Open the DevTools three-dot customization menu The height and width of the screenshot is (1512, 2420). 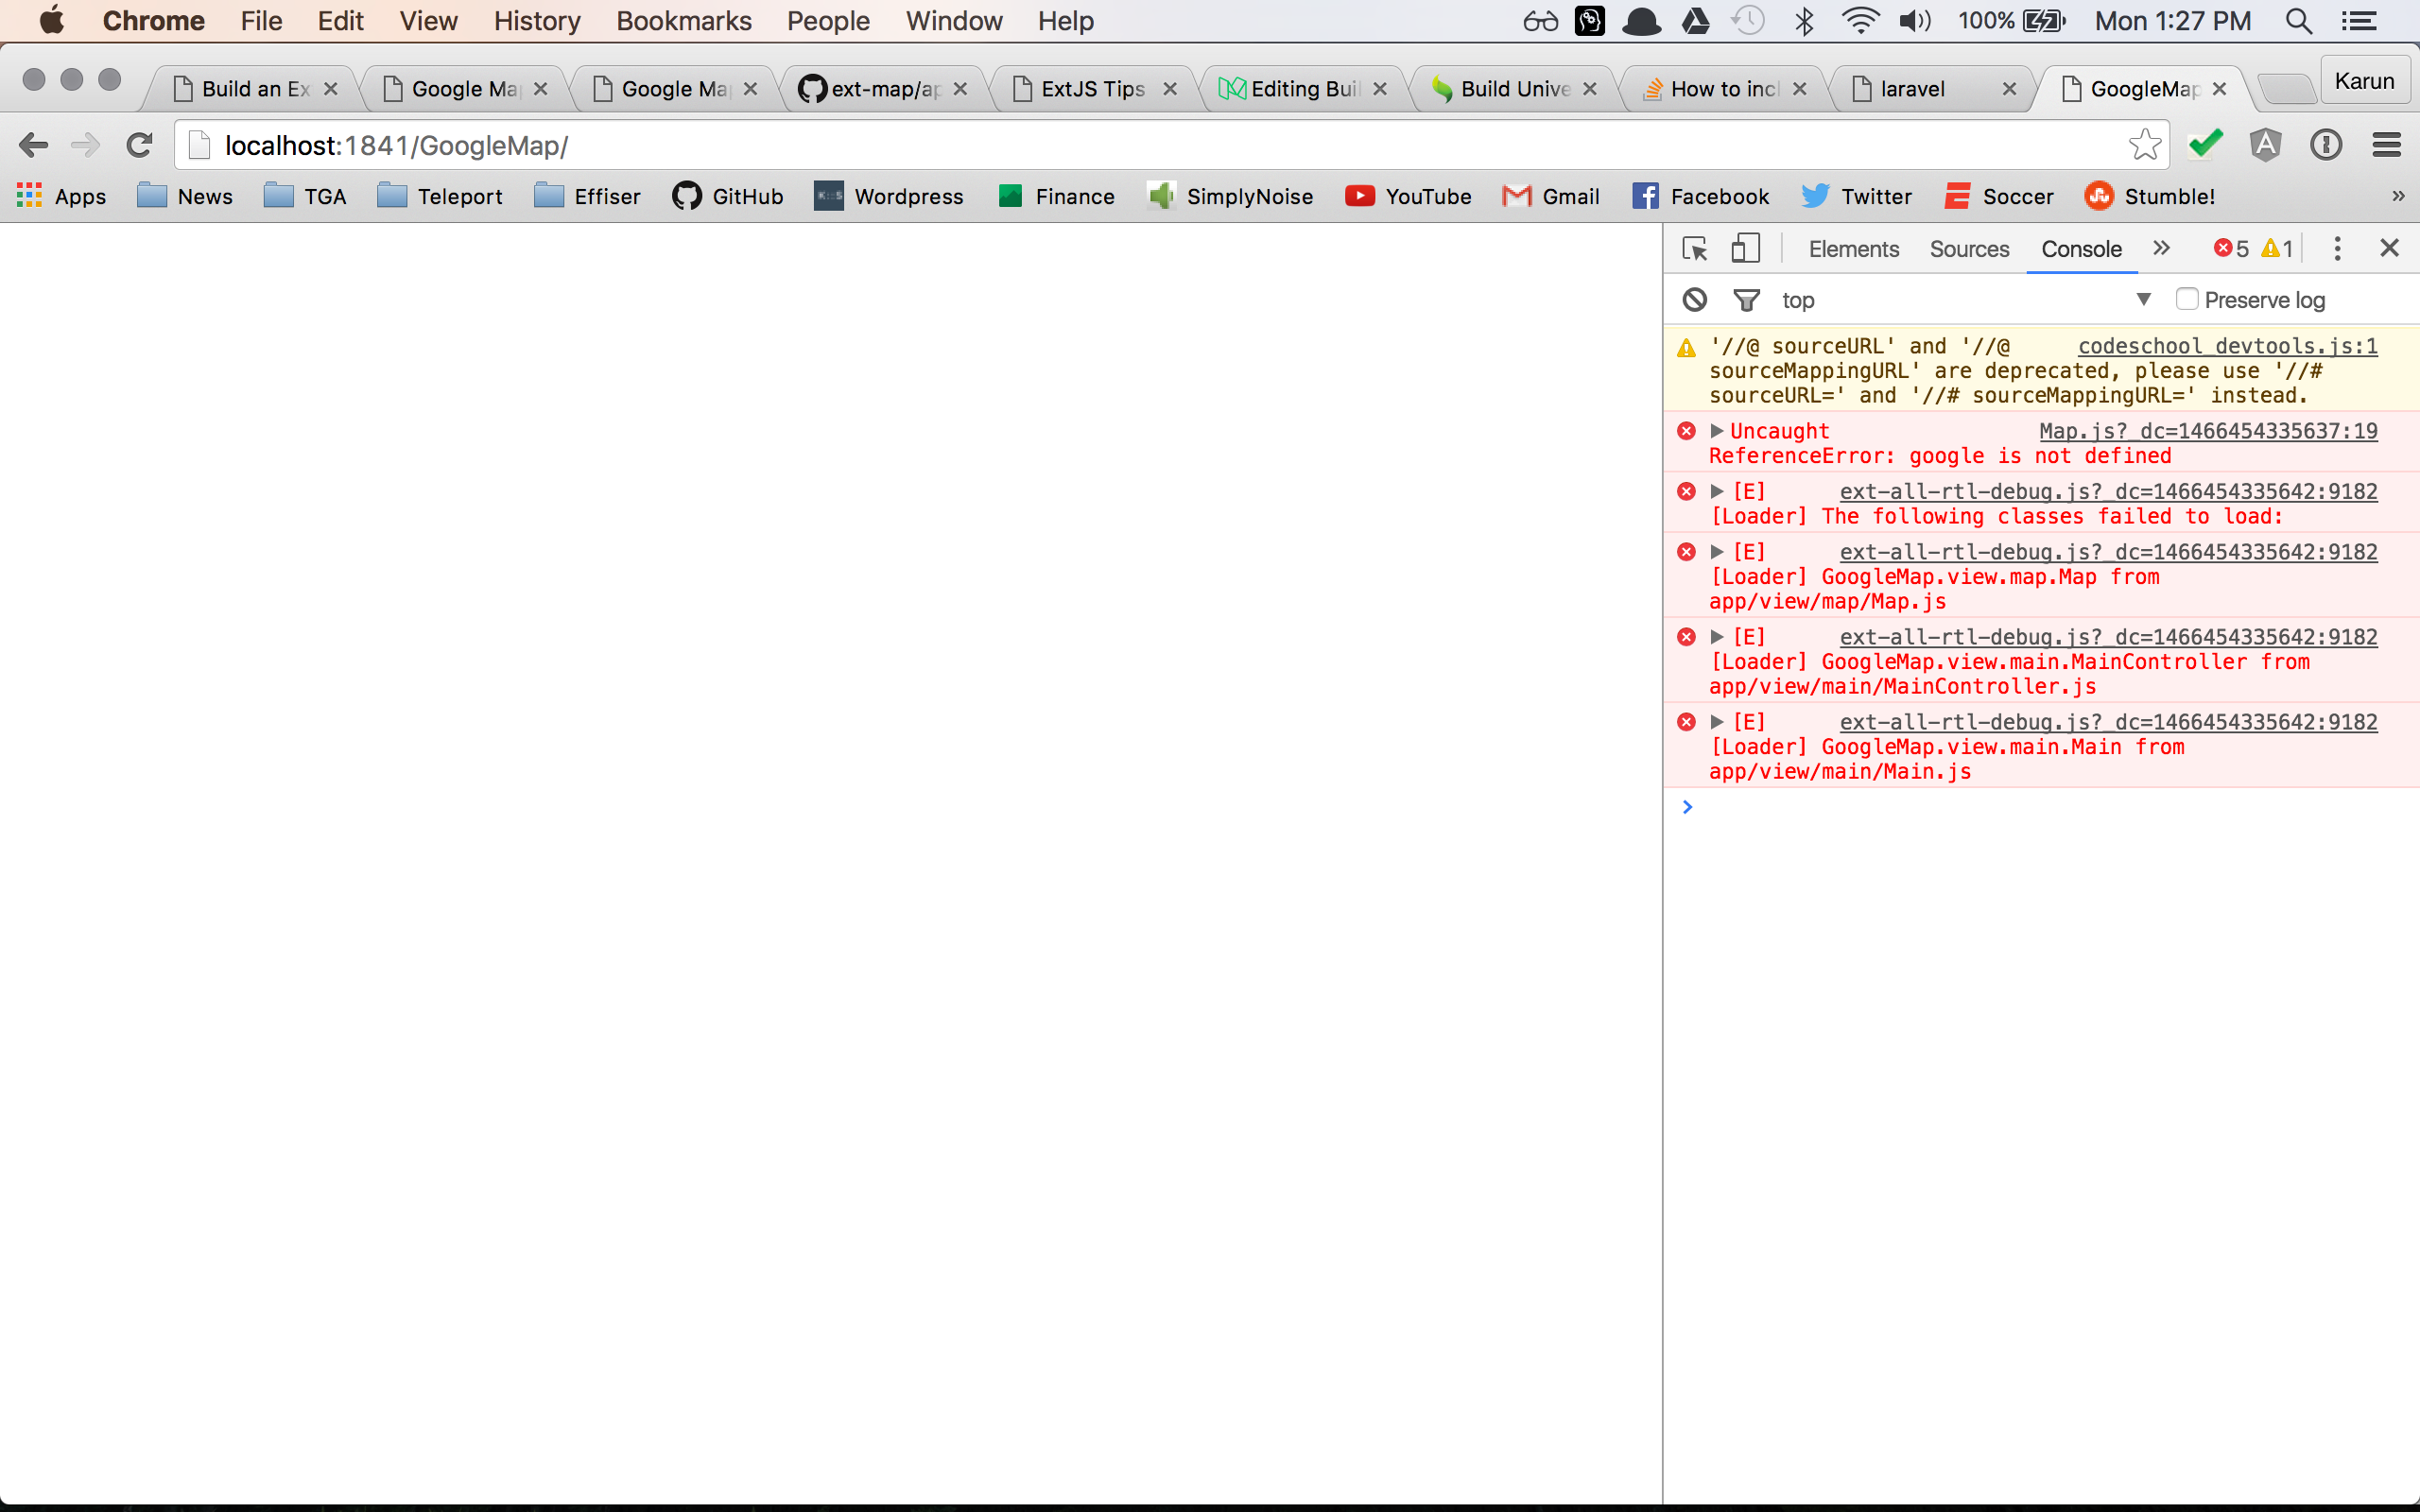[2337, 247]
